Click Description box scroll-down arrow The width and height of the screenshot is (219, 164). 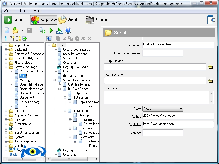click(x=211, y=101)
